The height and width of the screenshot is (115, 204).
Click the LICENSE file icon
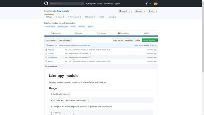(46, 54)
